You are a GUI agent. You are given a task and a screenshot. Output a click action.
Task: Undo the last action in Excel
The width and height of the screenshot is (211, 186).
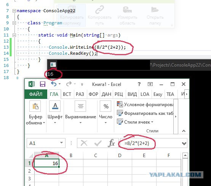click(54, 84)
